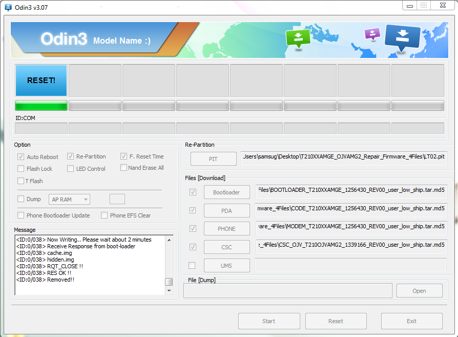This screenshot has width=458, height=337.
Task: Toggle the PHONE file checkbox
Action: click(193, 228)
